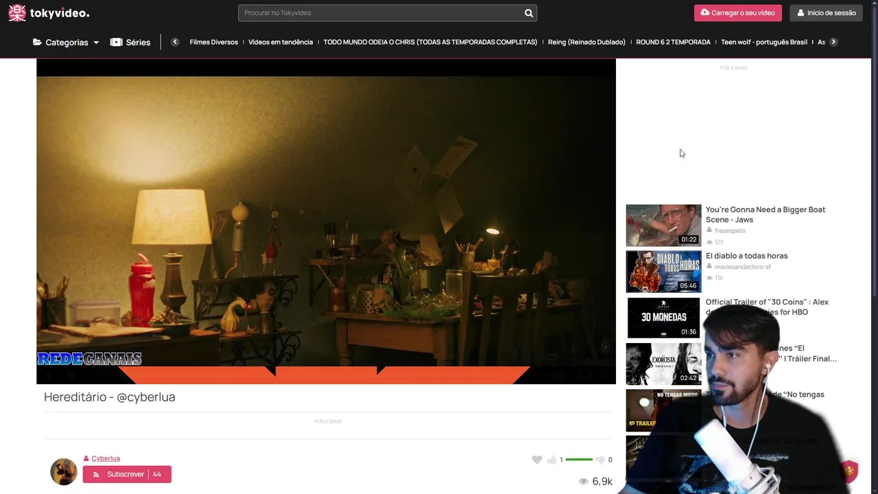Viewport: 878px width, 494px height.
Task: Open the Categorias dropdown
Action: [66, 42]
